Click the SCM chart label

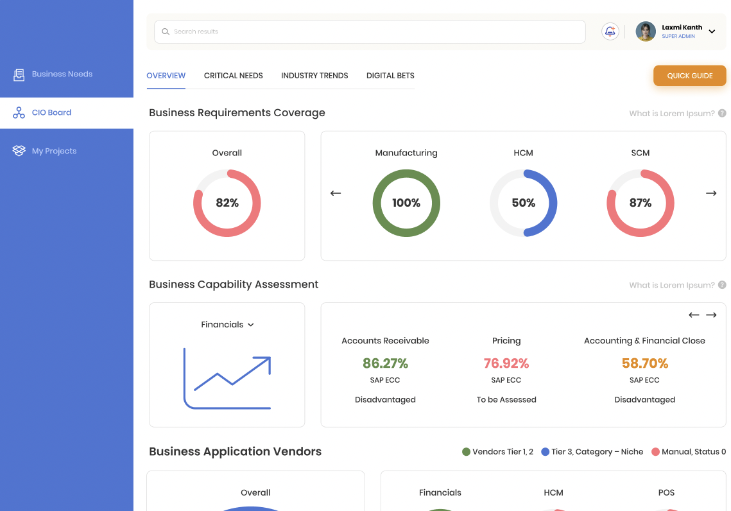pos(641,153)
